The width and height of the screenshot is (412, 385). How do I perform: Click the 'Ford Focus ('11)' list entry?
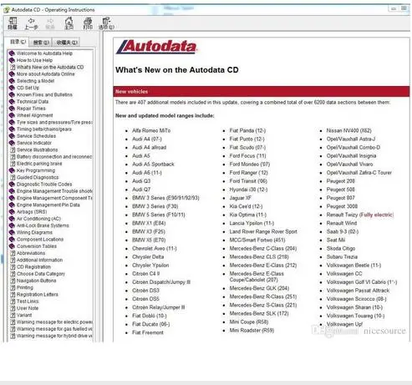pyautogui.click(x=247, y=156)
